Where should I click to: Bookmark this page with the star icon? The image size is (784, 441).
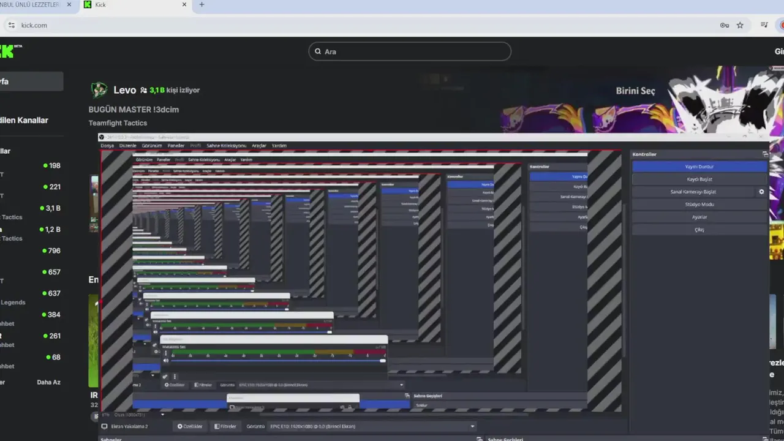tap(740, 25)
